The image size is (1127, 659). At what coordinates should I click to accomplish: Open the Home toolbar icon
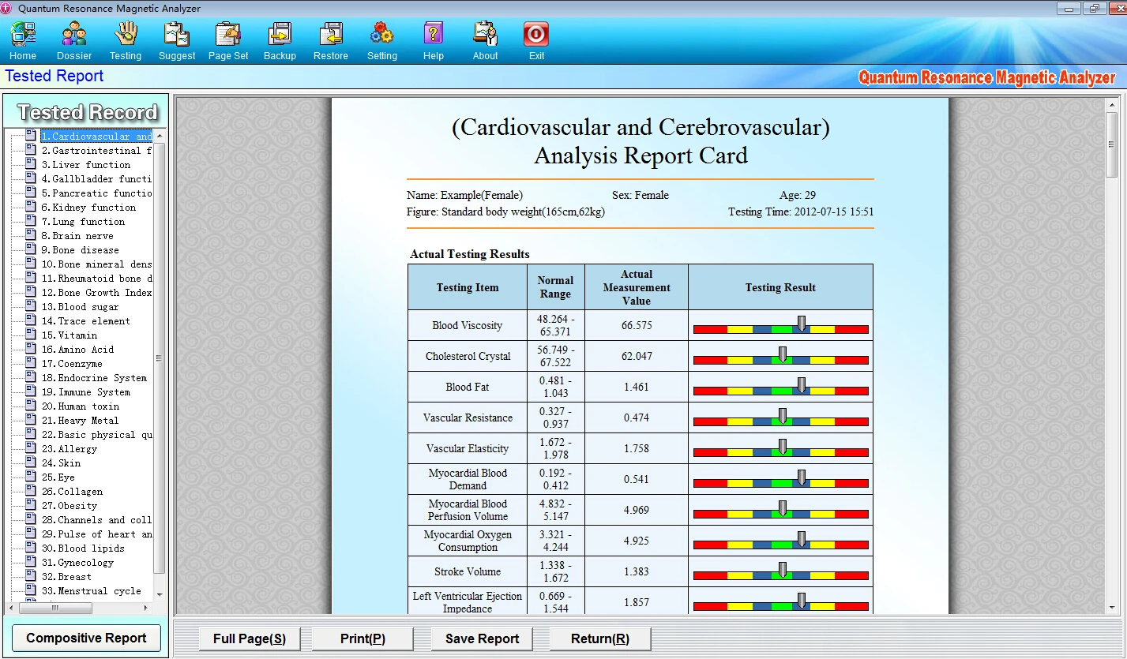coord(23,36)
